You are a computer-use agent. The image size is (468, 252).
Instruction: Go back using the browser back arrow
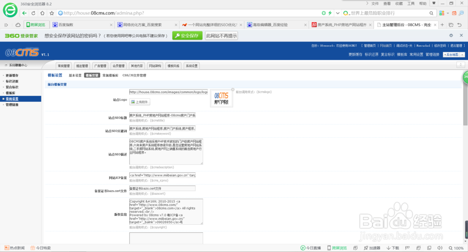click(24, 13)
